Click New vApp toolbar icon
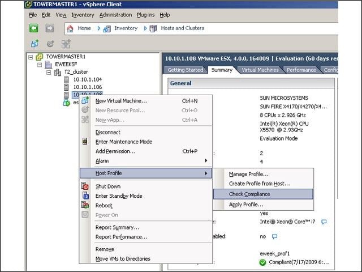 (x=66, y=44)
